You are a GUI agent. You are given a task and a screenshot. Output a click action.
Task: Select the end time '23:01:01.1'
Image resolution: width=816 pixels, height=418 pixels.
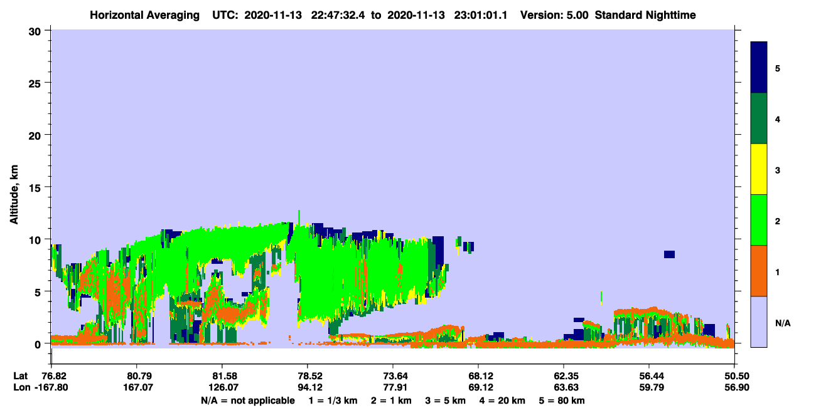point(481,15)
